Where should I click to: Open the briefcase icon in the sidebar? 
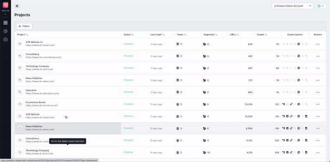5,39
